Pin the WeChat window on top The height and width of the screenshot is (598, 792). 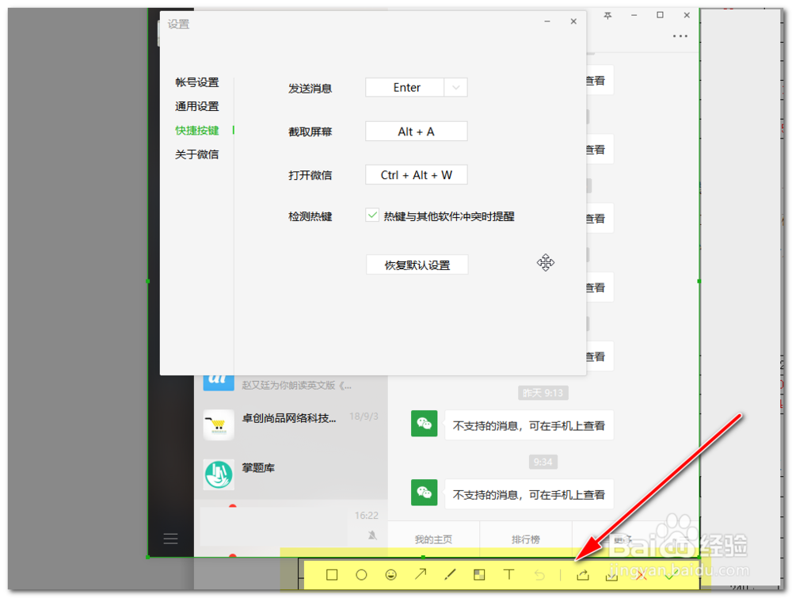click(x=607, y=16)
